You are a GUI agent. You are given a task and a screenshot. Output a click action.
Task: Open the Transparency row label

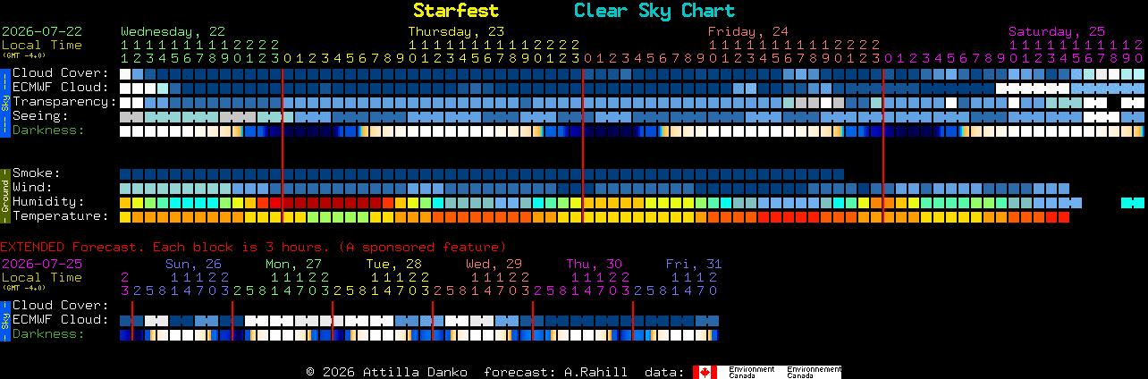pos(64,101)
